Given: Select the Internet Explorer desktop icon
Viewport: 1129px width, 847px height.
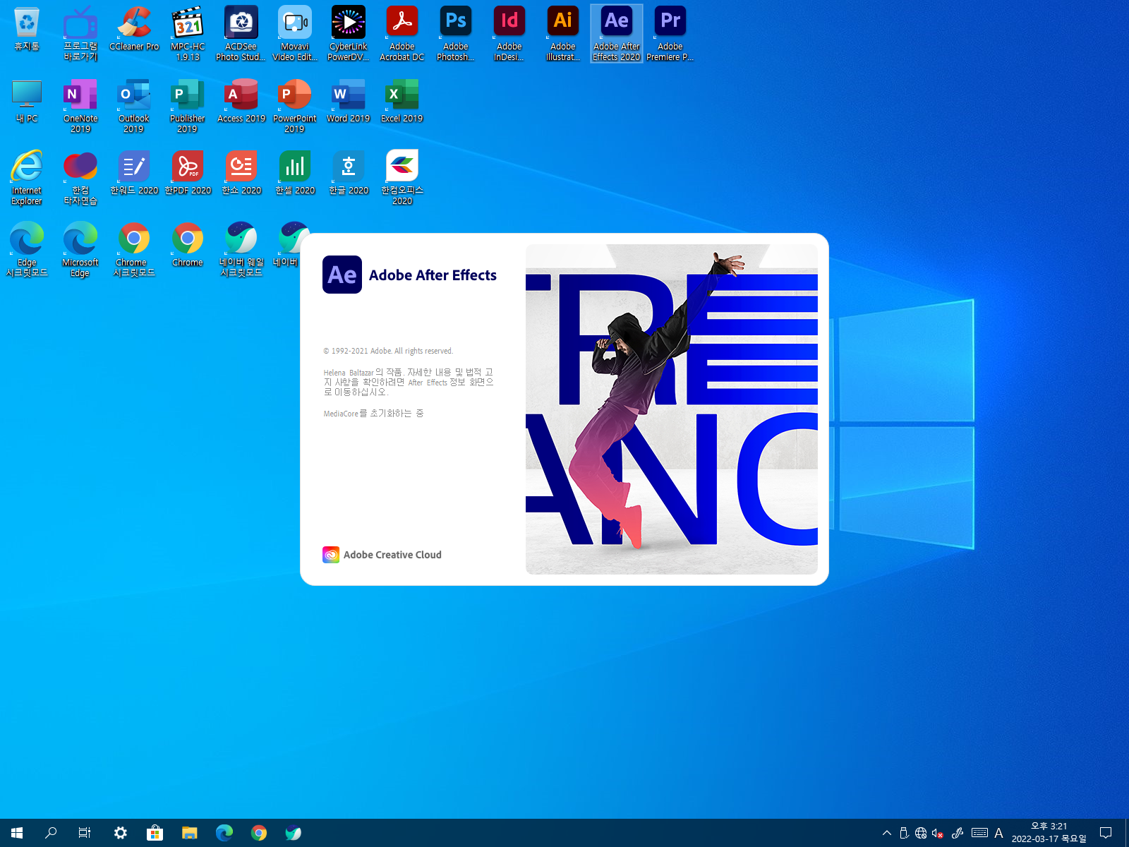Looking at the screenshot, I should point(27,178).
